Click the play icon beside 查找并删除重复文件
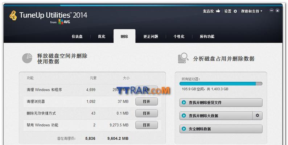The height and width of the screenshot is (145, 288). tap(184, 103)
